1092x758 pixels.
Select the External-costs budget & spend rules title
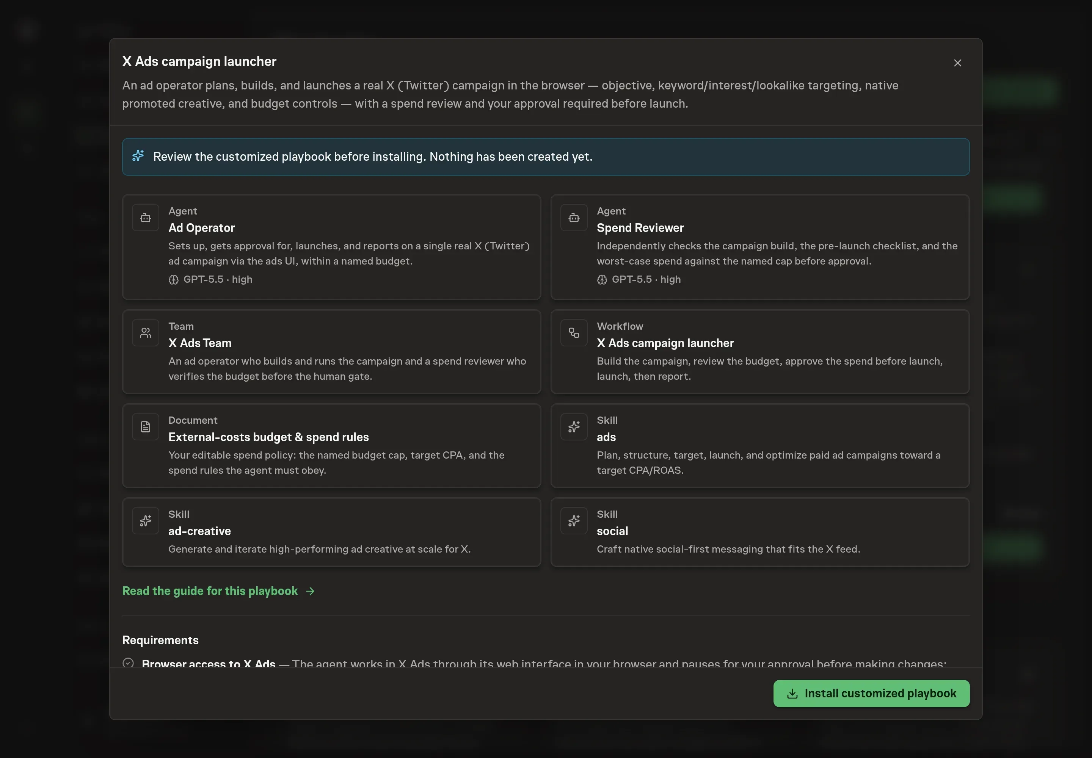268,437
